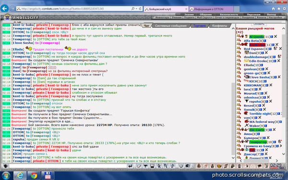Click [OTTON] name in 02:12 chat line
288x180 pixels.
point(18,32)
